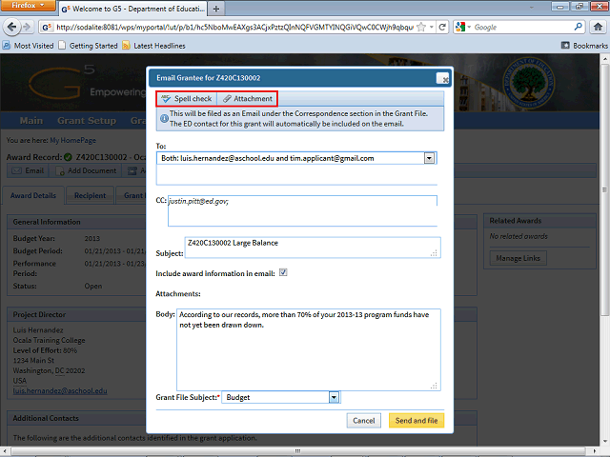Screen dimensions: 610x457
Task: Open Most Visited bookmarks
Action: click(x=29, y=46)
